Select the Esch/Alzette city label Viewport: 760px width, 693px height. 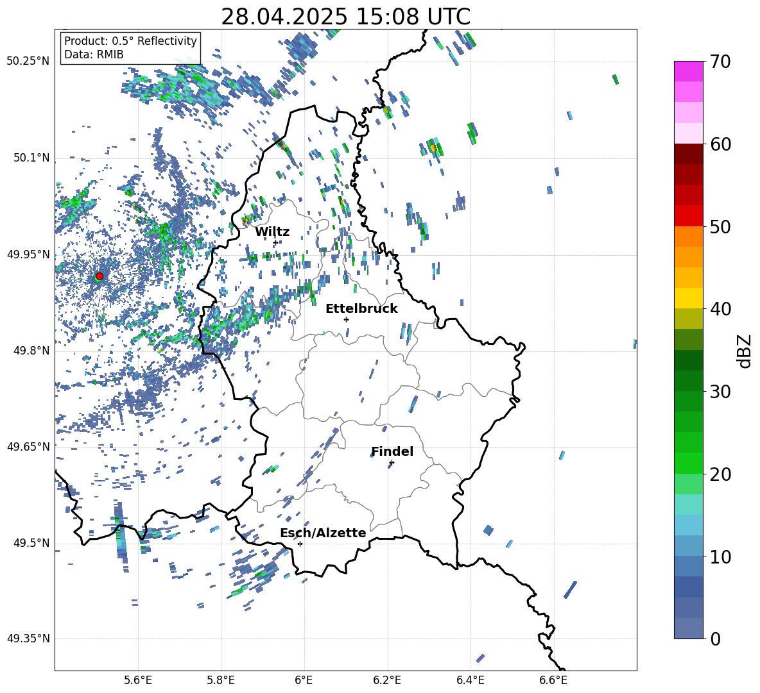[323, 533]
